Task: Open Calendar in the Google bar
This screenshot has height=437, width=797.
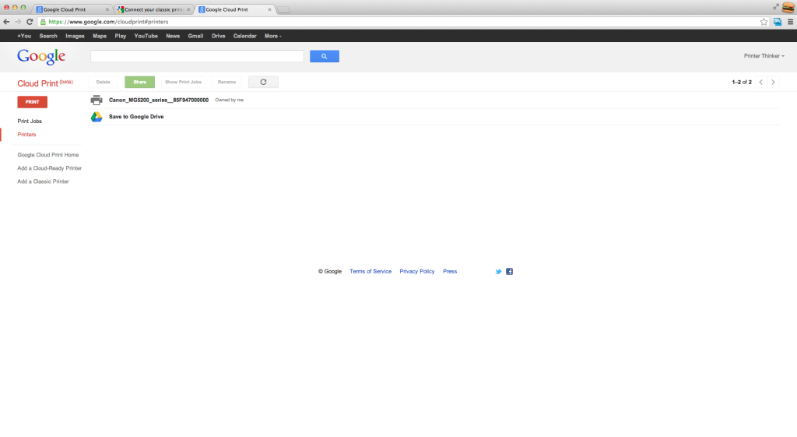Action: tap(244, 36)
